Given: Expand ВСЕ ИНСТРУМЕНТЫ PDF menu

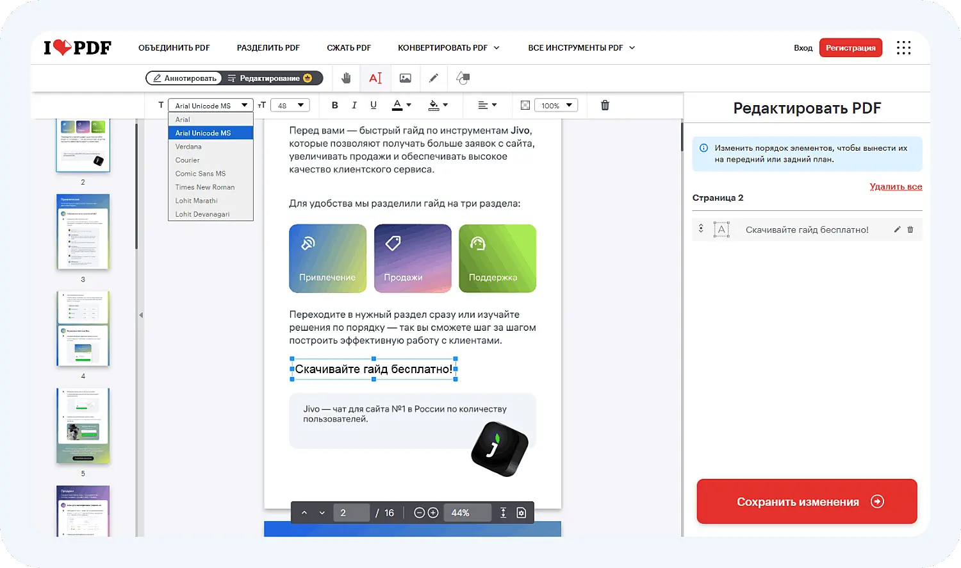Looking at the screenshot, I should coord(581,47).
